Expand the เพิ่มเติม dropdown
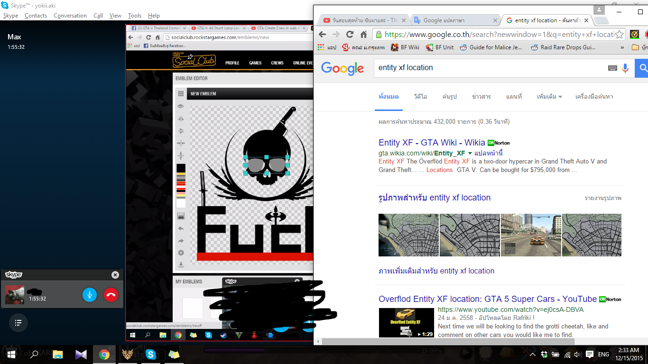Image resolution: width=648 pixels, height=364 pixels. [549, 97]
